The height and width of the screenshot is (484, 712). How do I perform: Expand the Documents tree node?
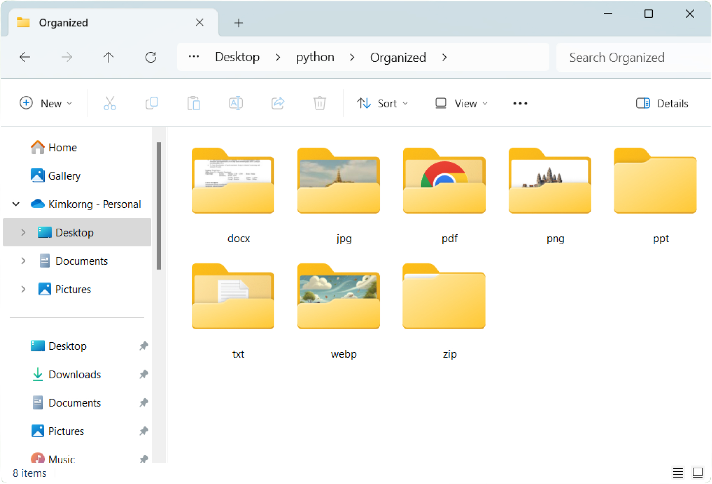(x=23, y=261)
